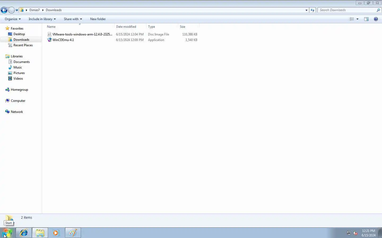Click the 110,388 KB size cell
Image resolution: width=382 pixels, height=238 pixels.
(190, 34)
